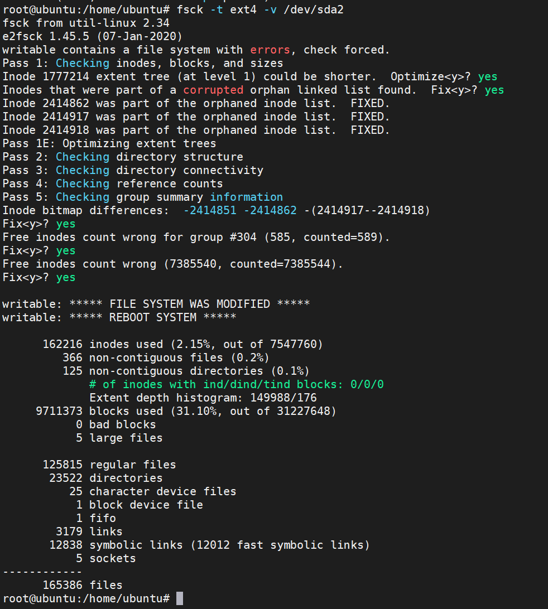Click the "-v" flag in the command
Image resolution: width=548 pixels, height=609 pixels.
click(x=270, y=9)
